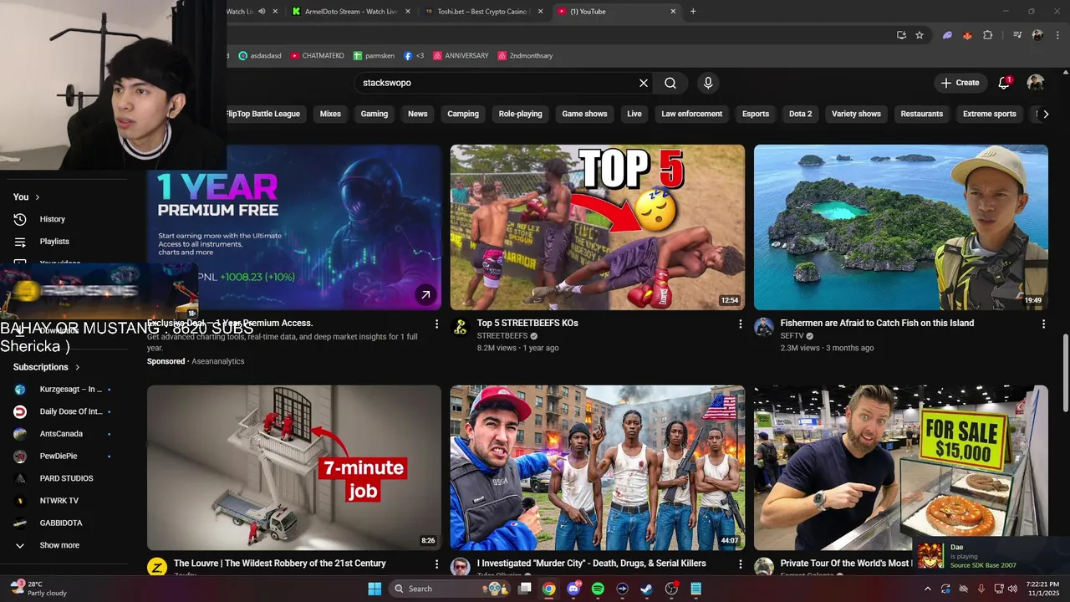The width and height of the screenshot is (1070, 602).
Task: Expand the Subscriptions section chevron
Action: pos(78,367)
